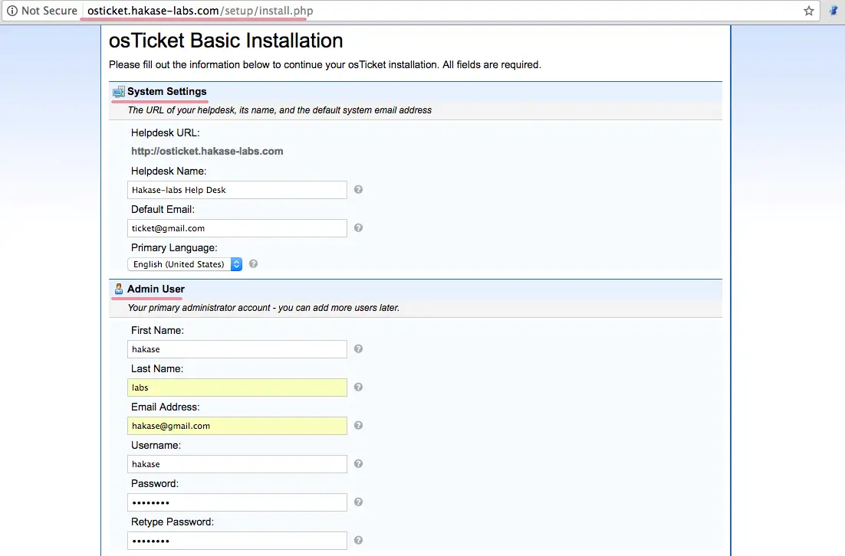
Task: Click the Admin User section heading
Action: 156,289
